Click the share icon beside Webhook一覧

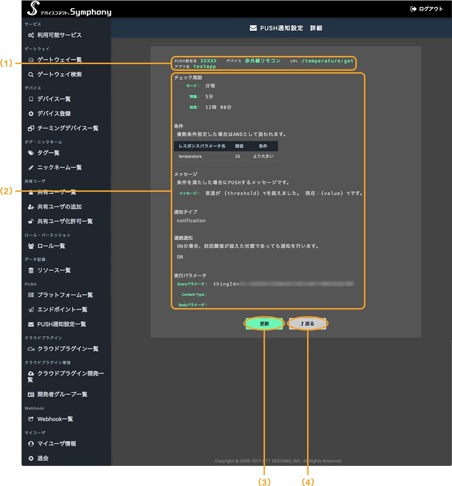click(x=31, y=419)
